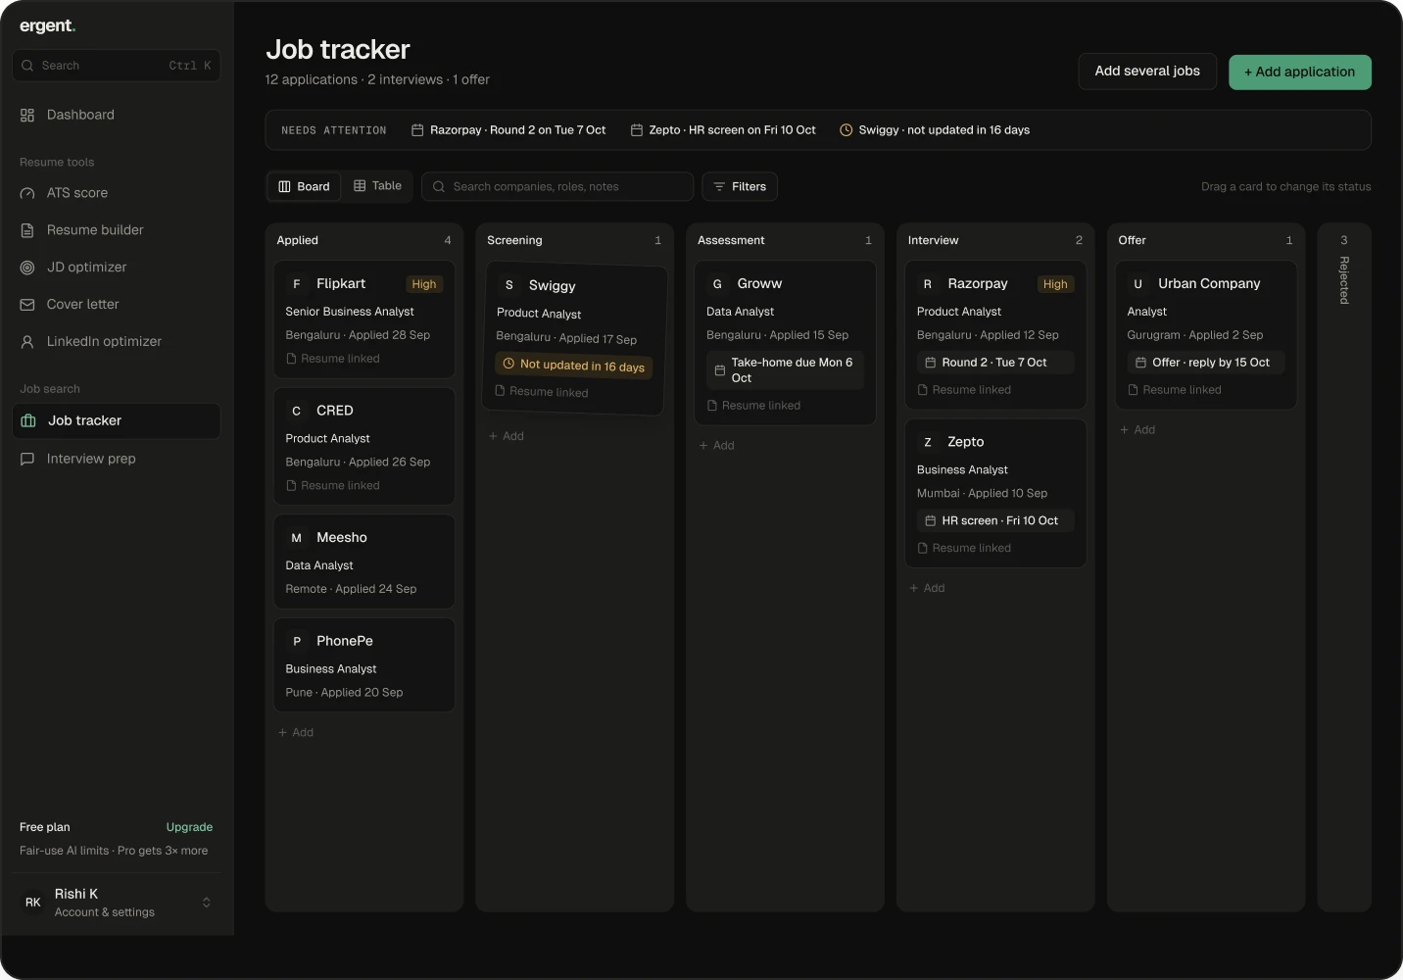Add a card to Screening column
This screenshot has width=1403, height=980.
pyautogui.click(x=507, y=436)
